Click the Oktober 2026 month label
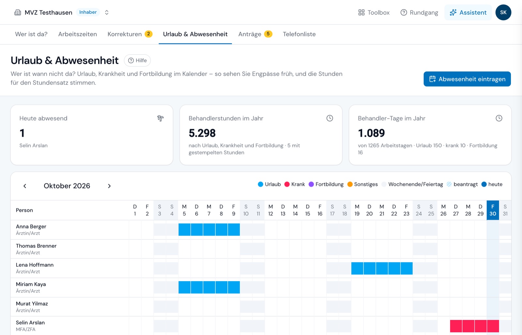This screenshot has width=522, height=335. 67,186
